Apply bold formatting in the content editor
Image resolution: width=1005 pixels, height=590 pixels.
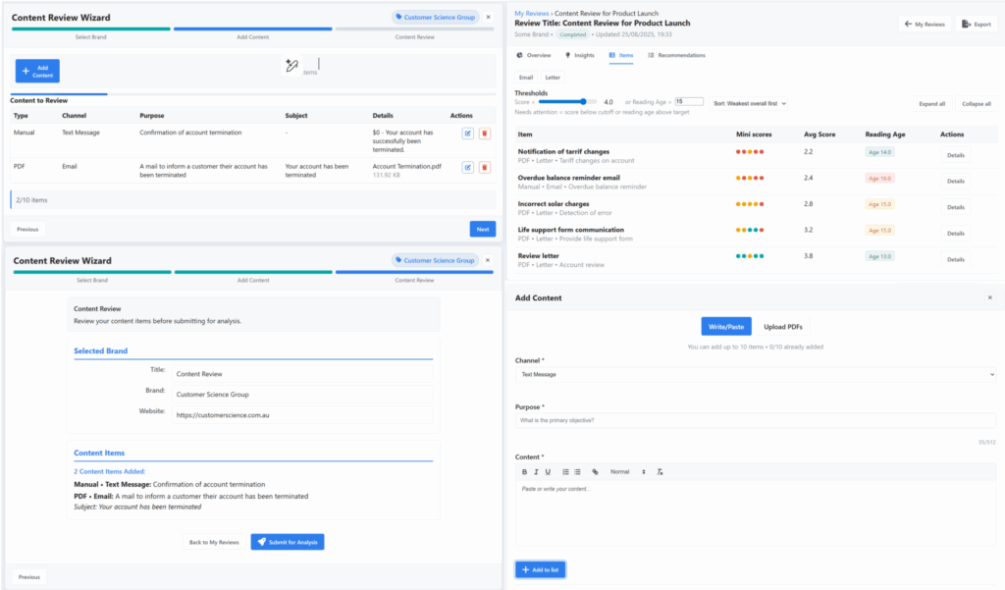525,471
